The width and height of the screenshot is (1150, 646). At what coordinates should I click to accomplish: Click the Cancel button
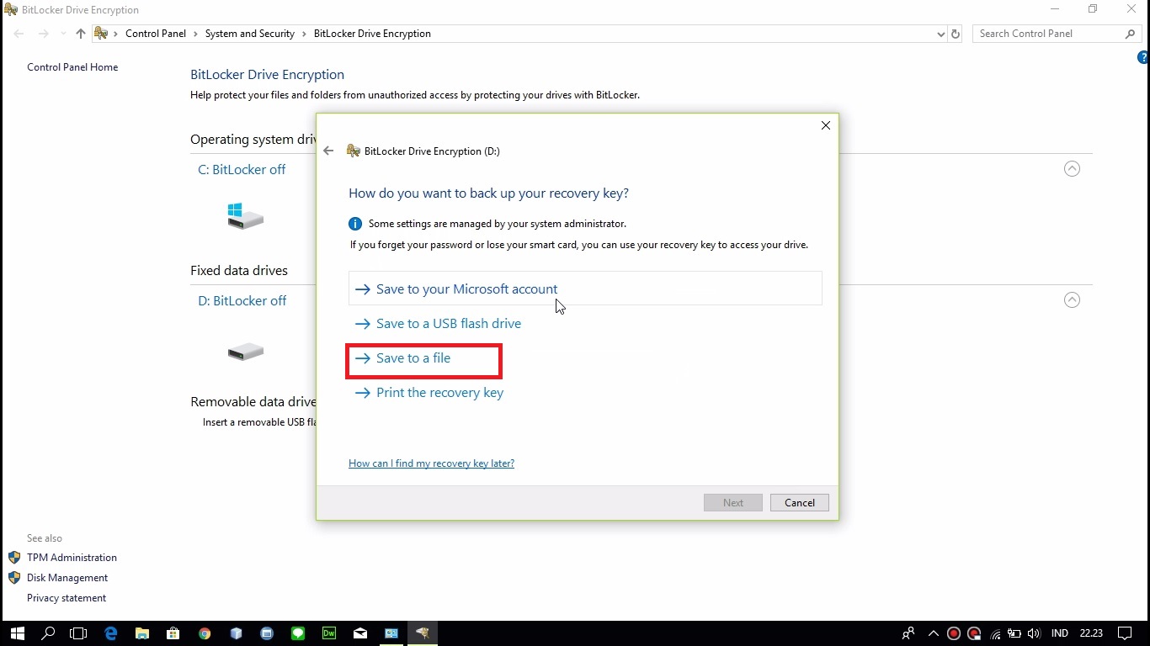(x=800, y=503)
